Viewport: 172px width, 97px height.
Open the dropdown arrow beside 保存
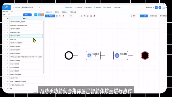tap(138, 16)
